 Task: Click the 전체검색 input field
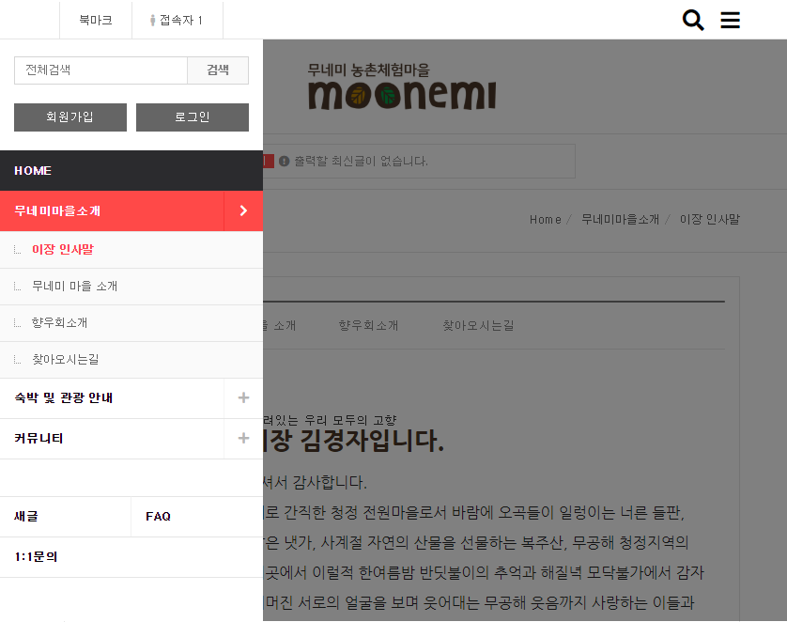pos(100,70)
